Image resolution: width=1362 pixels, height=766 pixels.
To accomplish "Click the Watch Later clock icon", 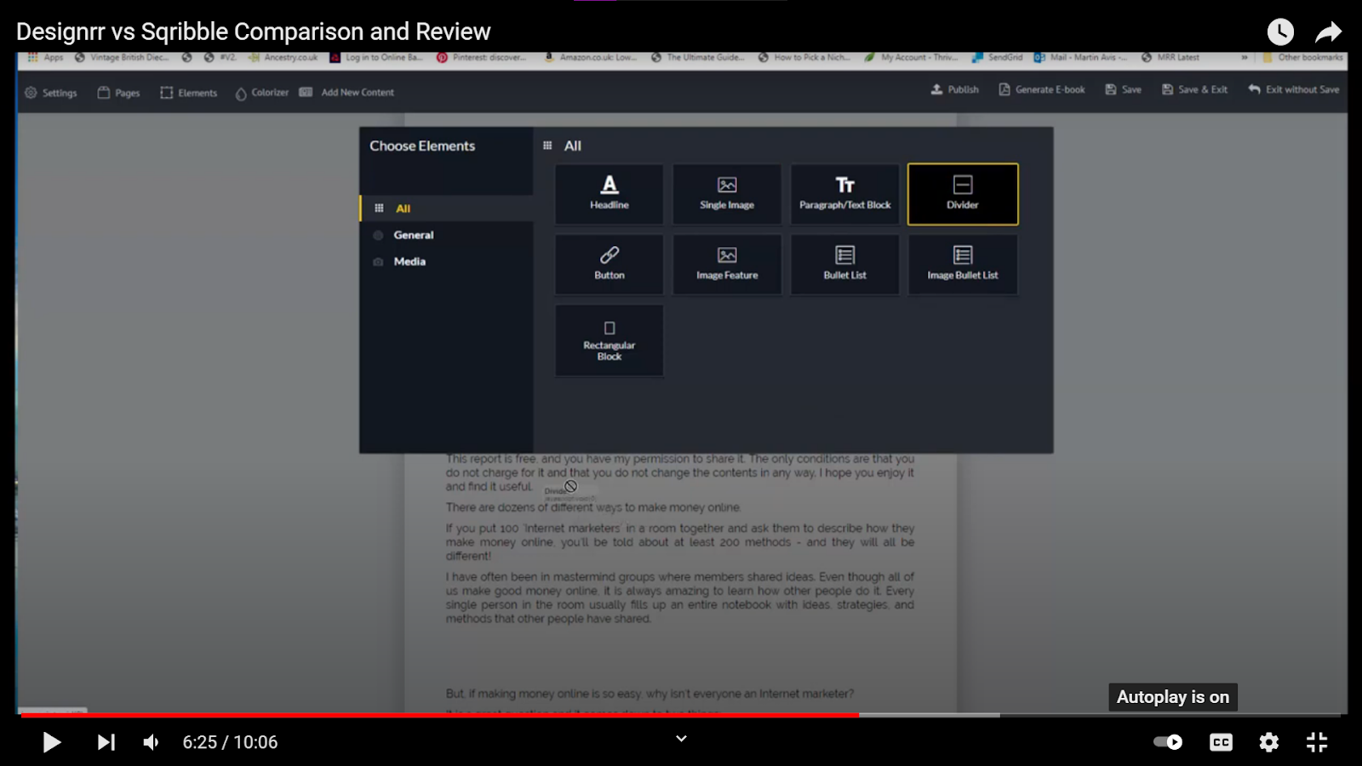I will pyautogui.click(x=1280, y=32).
